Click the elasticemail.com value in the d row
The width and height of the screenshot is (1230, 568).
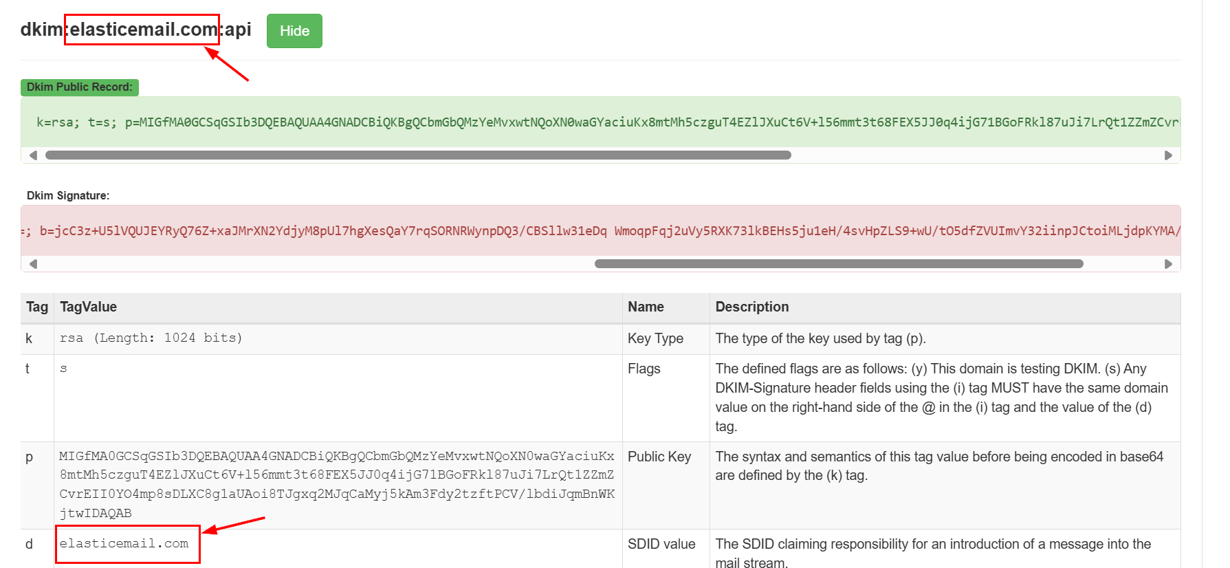coord(124,544)
